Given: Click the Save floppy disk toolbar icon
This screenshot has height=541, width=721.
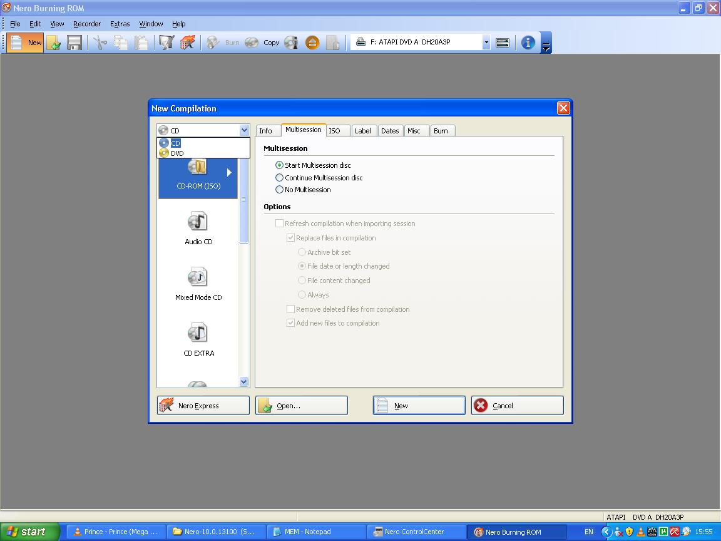Looking at the screenshot, I should click(x=74, y=43).
